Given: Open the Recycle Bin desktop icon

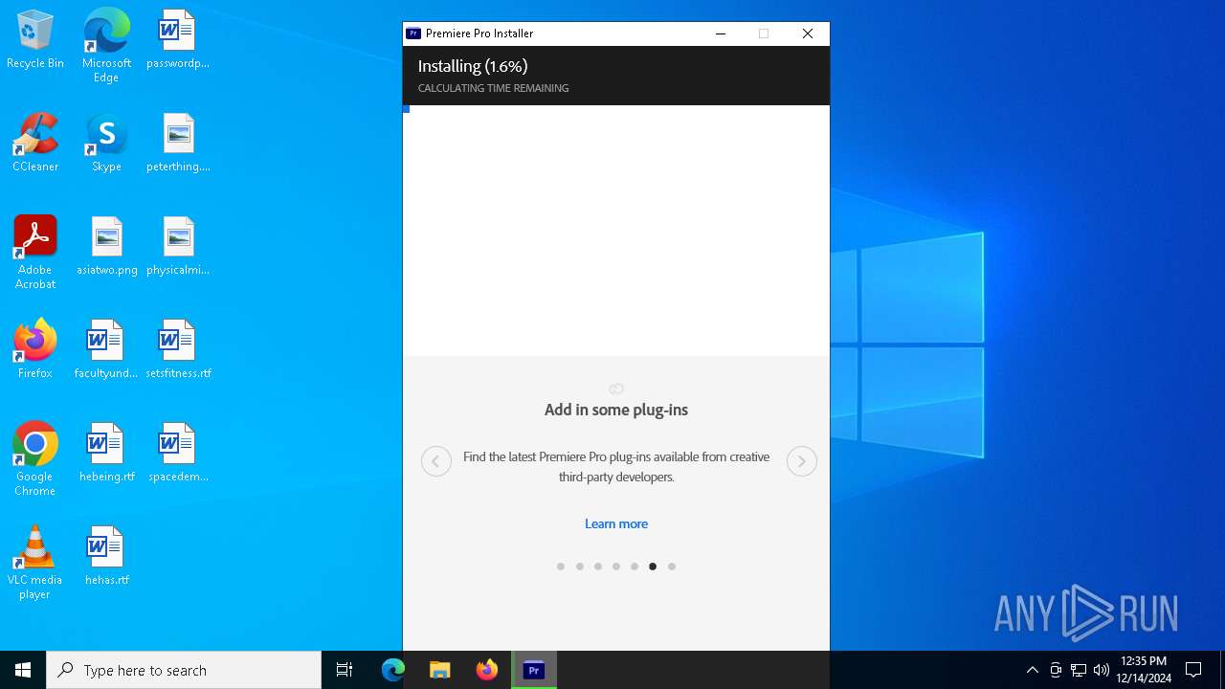Looking at the screenshot, I should 35,40.
